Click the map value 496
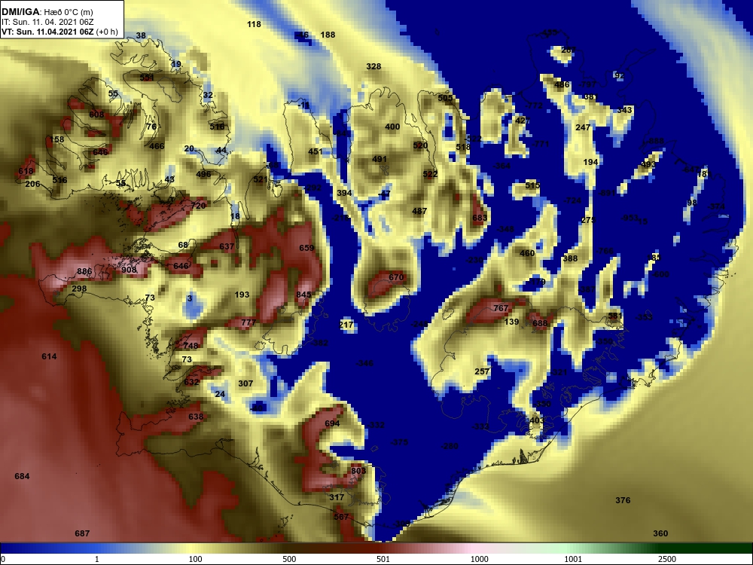The width and height of the screenshot is (753, 565). [203, 174]
